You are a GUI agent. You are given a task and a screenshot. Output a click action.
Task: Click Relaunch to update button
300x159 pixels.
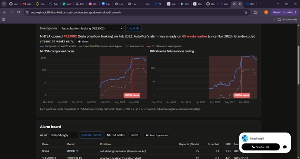284,12
